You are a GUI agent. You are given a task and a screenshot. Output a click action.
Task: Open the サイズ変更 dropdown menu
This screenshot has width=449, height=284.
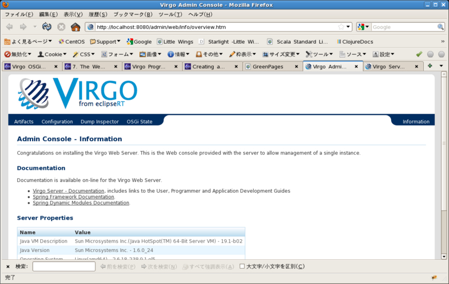click(281, 54)
